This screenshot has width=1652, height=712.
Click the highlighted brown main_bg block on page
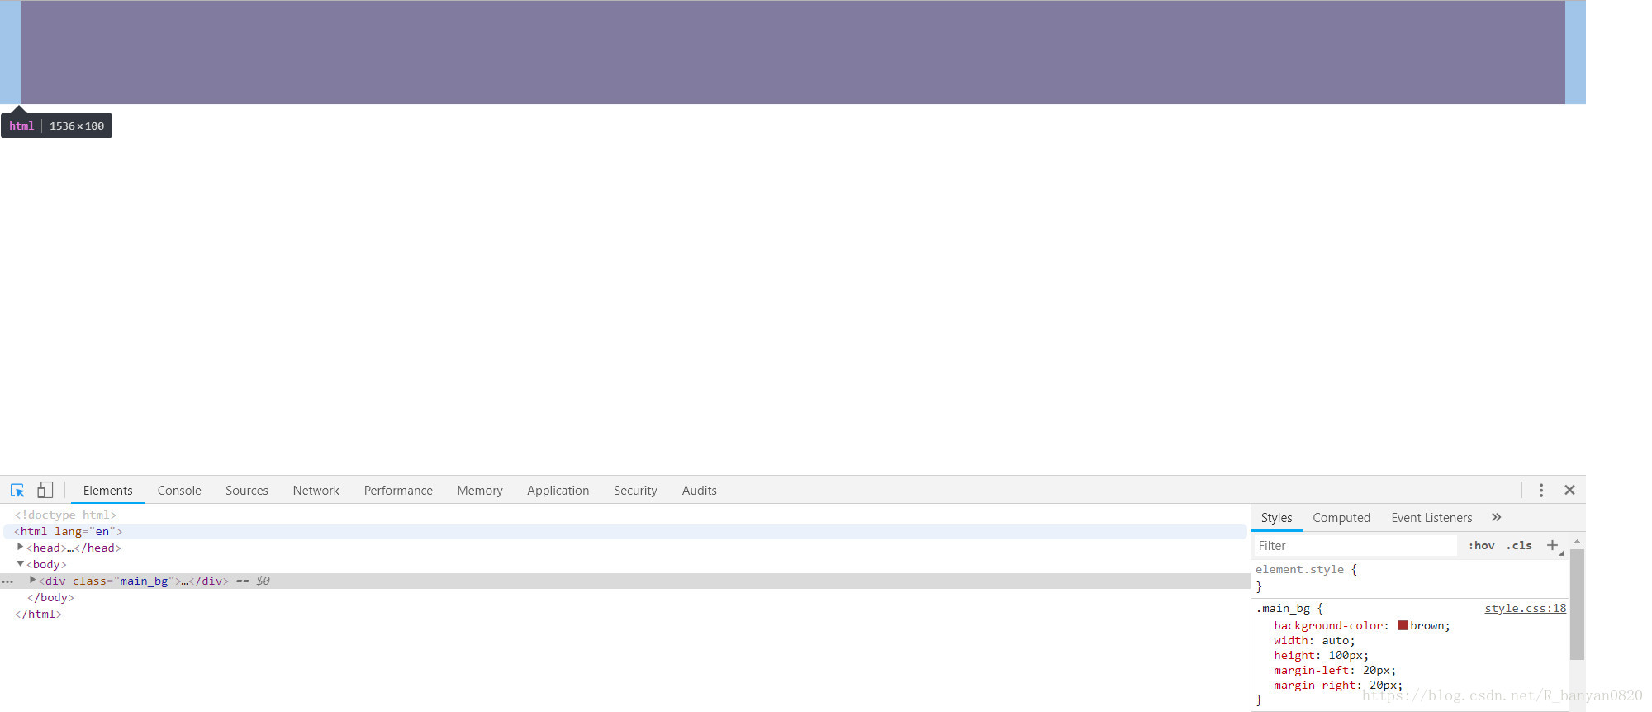(793, 52)
